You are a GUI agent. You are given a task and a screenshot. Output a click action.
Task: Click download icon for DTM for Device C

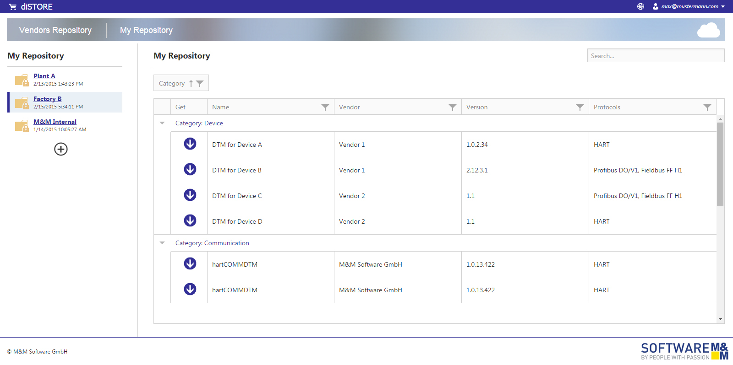190,195
